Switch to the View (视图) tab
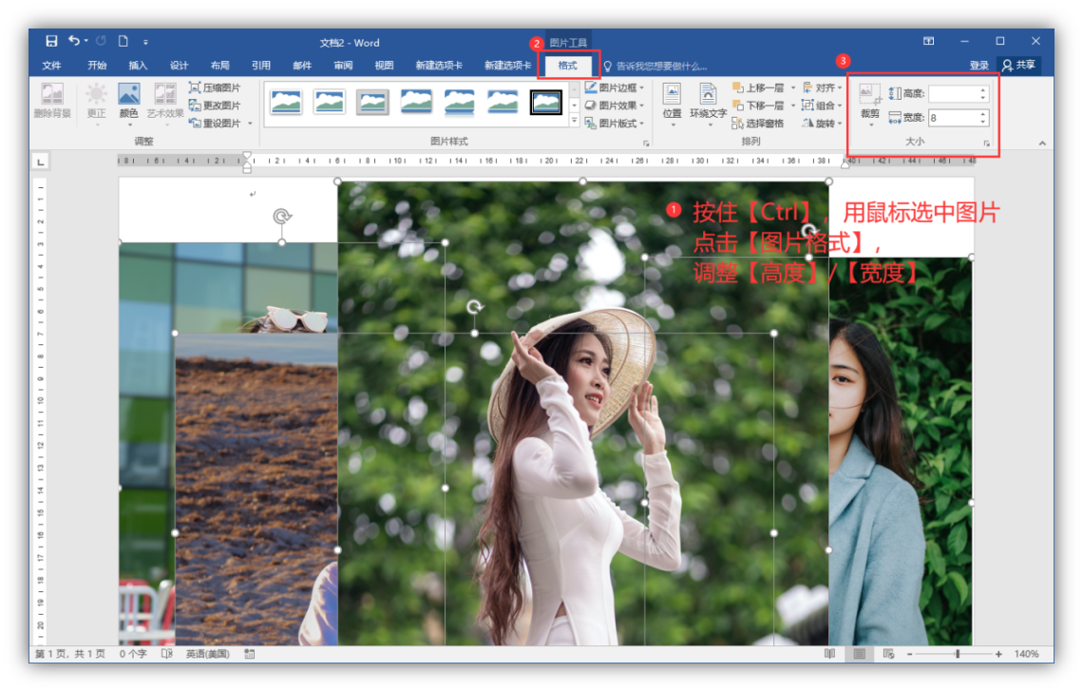 click(384, 66)
